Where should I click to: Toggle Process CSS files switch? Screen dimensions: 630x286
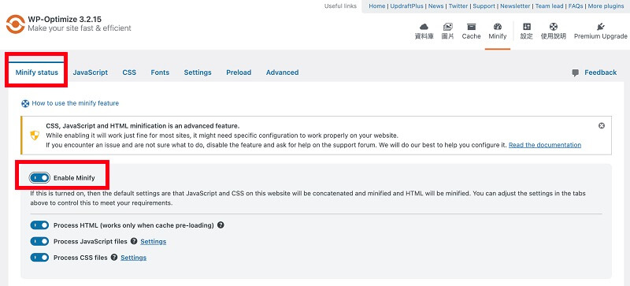tap(39, 258)
